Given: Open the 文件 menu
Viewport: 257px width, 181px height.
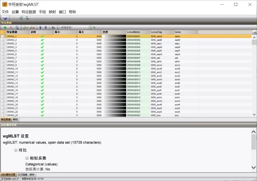Looking at the screenshot, I should coord(5,12).
